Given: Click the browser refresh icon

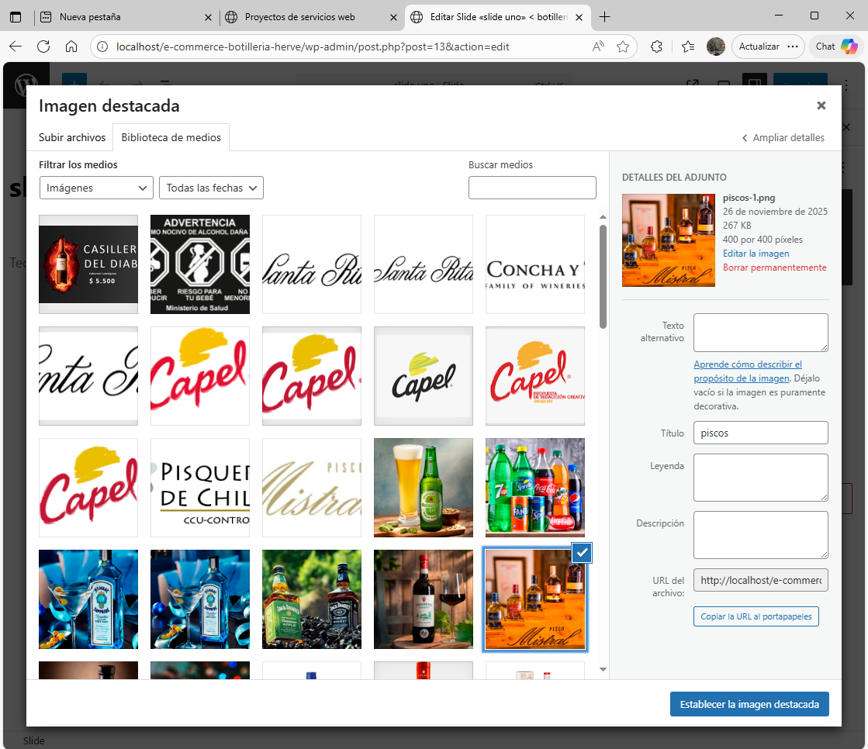Looking at the screenshot, I should click(x=43, y=47).
